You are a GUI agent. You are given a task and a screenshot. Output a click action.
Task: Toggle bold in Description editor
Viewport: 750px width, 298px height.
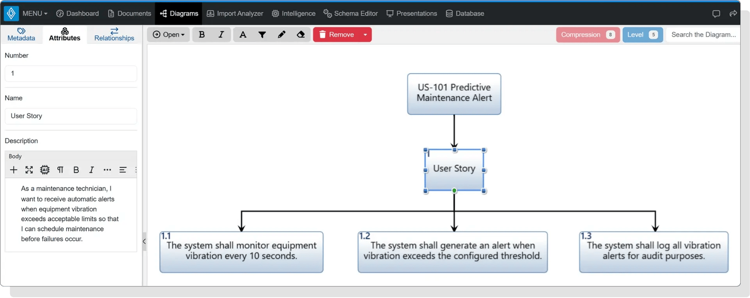coord(76,170)
